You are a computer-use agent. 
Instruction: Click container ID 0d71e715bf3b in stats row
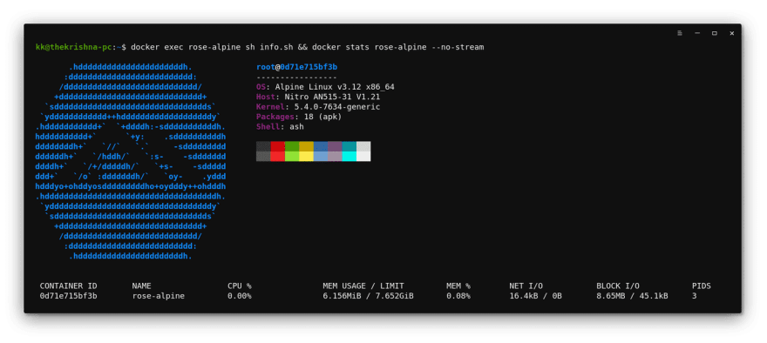[69, 296]
